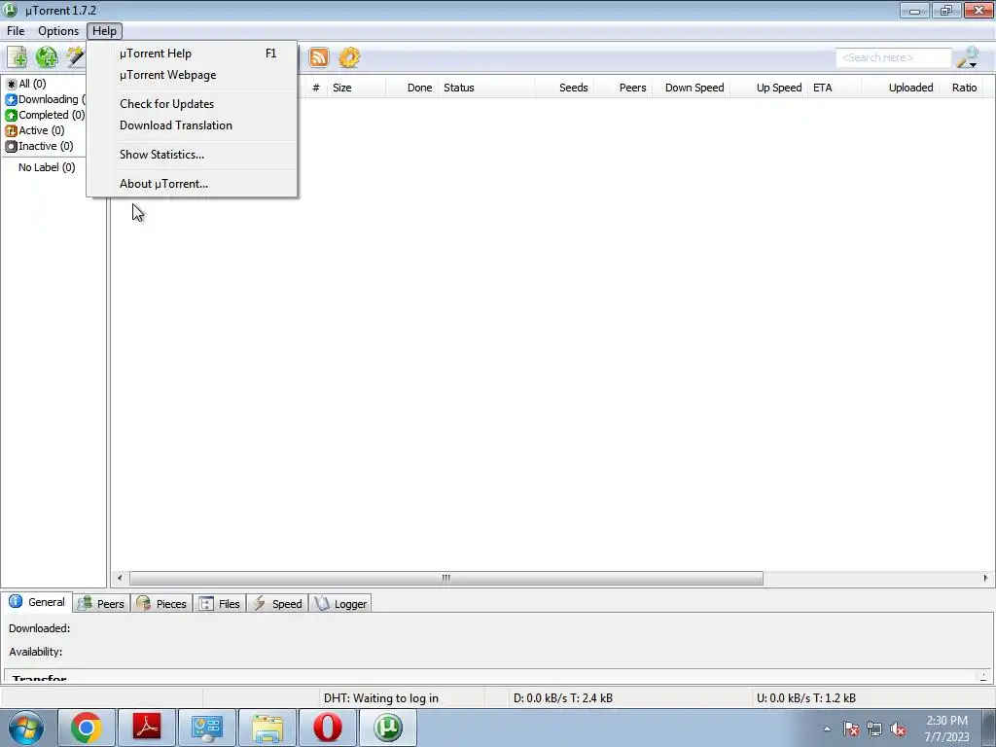This screenshot has width=996, height=747.
Task: Open About µTorrent... menu entry
Action: click(x=192, y=184)
